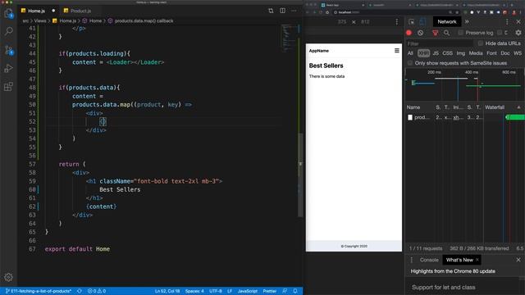Click Views in the breadcrumb path
The width and height of the screenshot is (525, 295).
[40, 20]
